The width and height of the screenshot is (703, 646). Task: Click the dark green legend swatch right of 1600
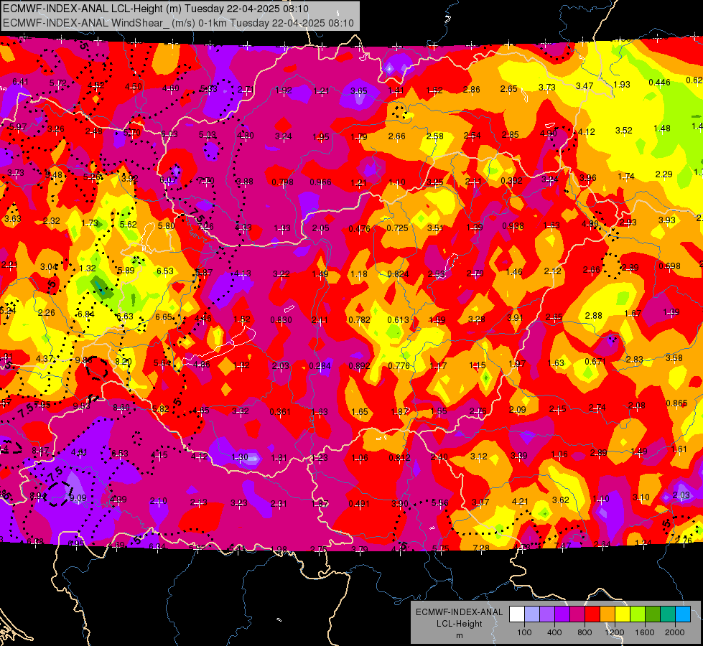[652, 614]
